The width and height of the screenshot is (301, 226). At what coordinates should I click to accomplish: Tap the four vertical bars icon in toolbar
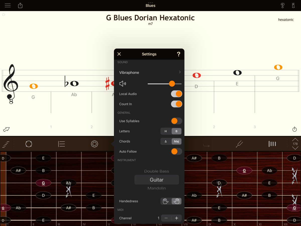pyautogui.click(x=272, y=144)
